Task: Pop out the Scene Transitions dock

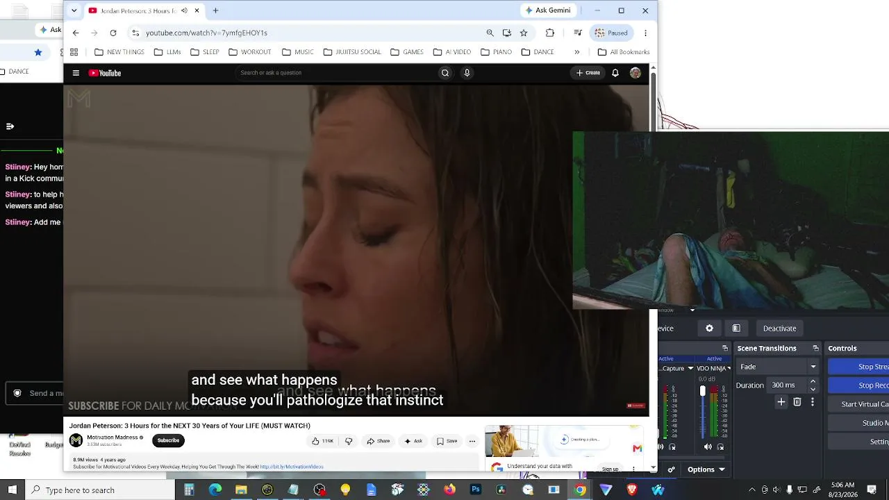Action: click(x=816, y=349)
